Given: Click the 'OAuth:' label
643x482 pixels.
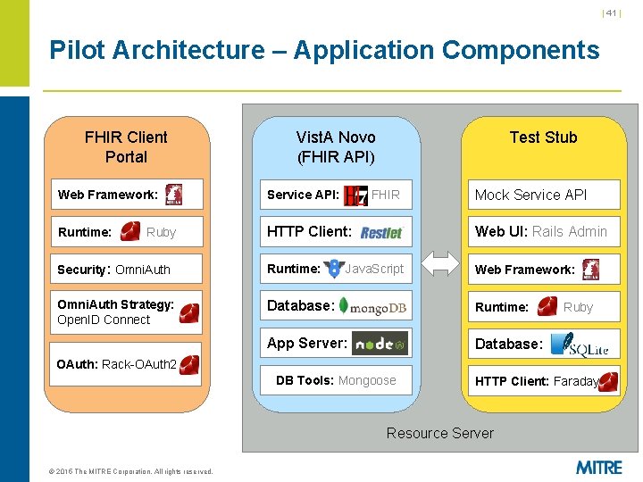Looking at the screenshot, I should click(77, 364).
